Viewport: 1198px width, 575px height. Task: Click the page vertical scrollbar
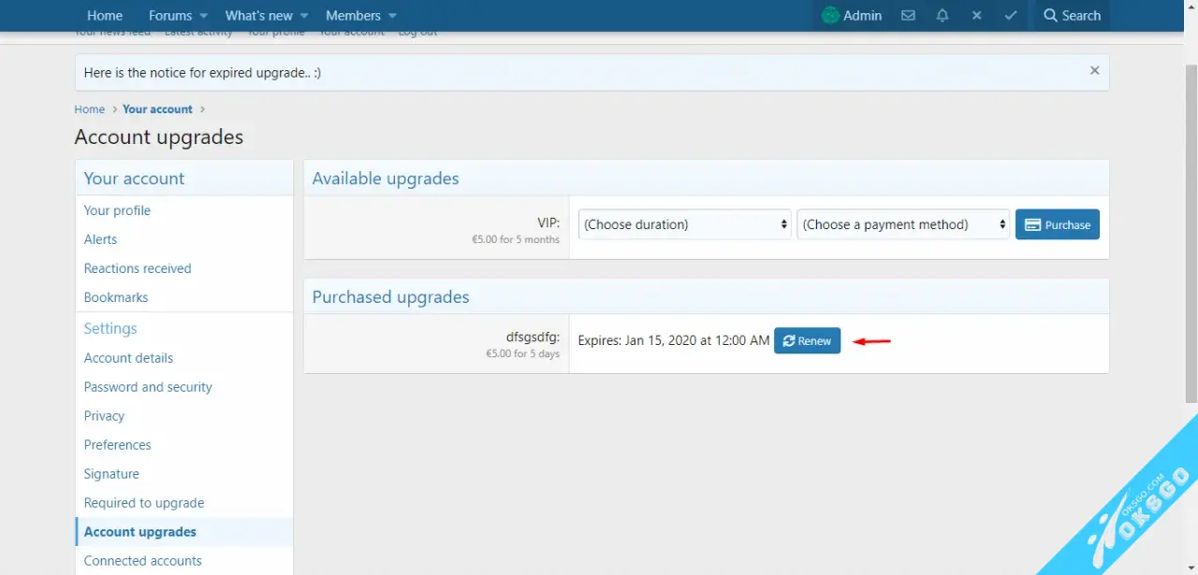click(x=1191, y=234)
